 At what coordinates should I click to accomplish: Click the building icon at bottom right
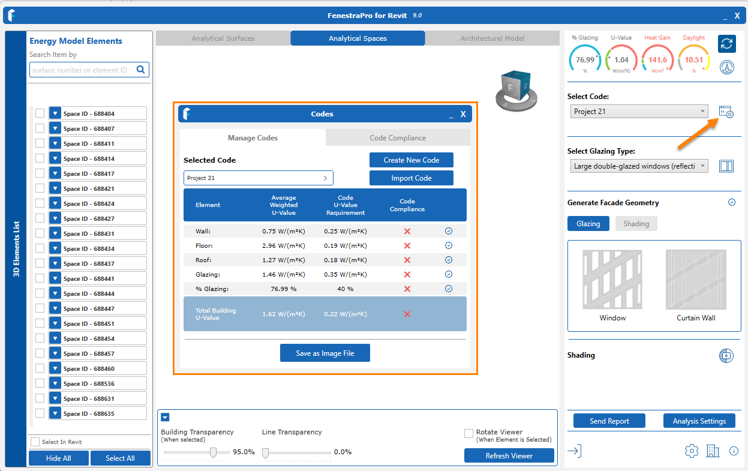[713, 451]
